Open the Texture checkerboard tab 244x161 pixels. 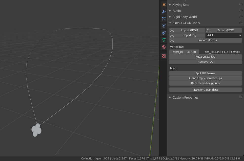click(164, 56)
